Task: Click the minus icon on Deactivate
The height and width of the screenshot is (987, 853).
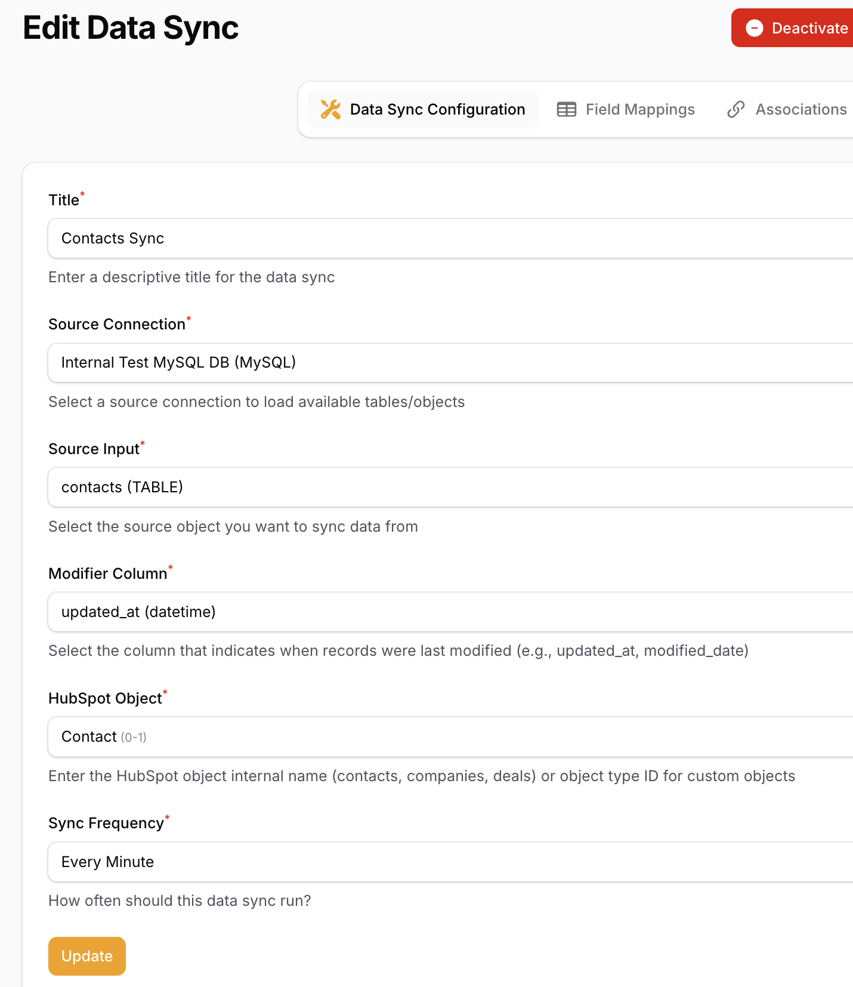Action: coord(755,28)
